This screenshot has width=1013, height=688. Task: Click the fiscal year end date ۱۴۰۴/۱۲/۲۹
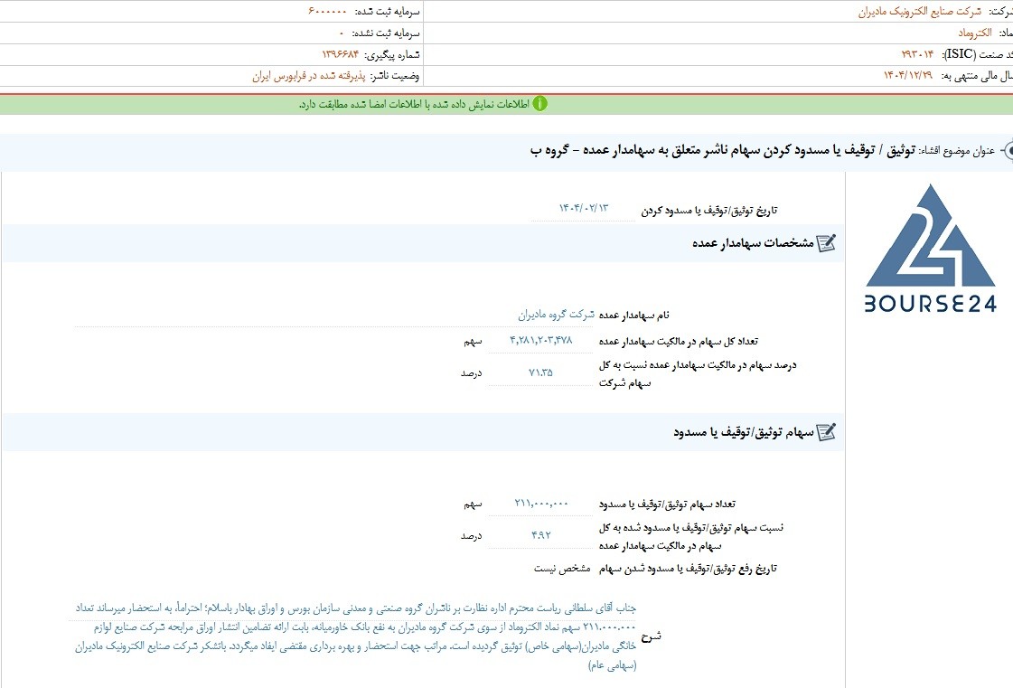(908, 76)
